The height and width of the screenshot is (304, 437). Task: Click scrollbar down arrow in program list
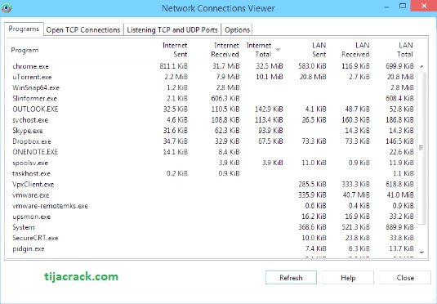tap(421, 253)
